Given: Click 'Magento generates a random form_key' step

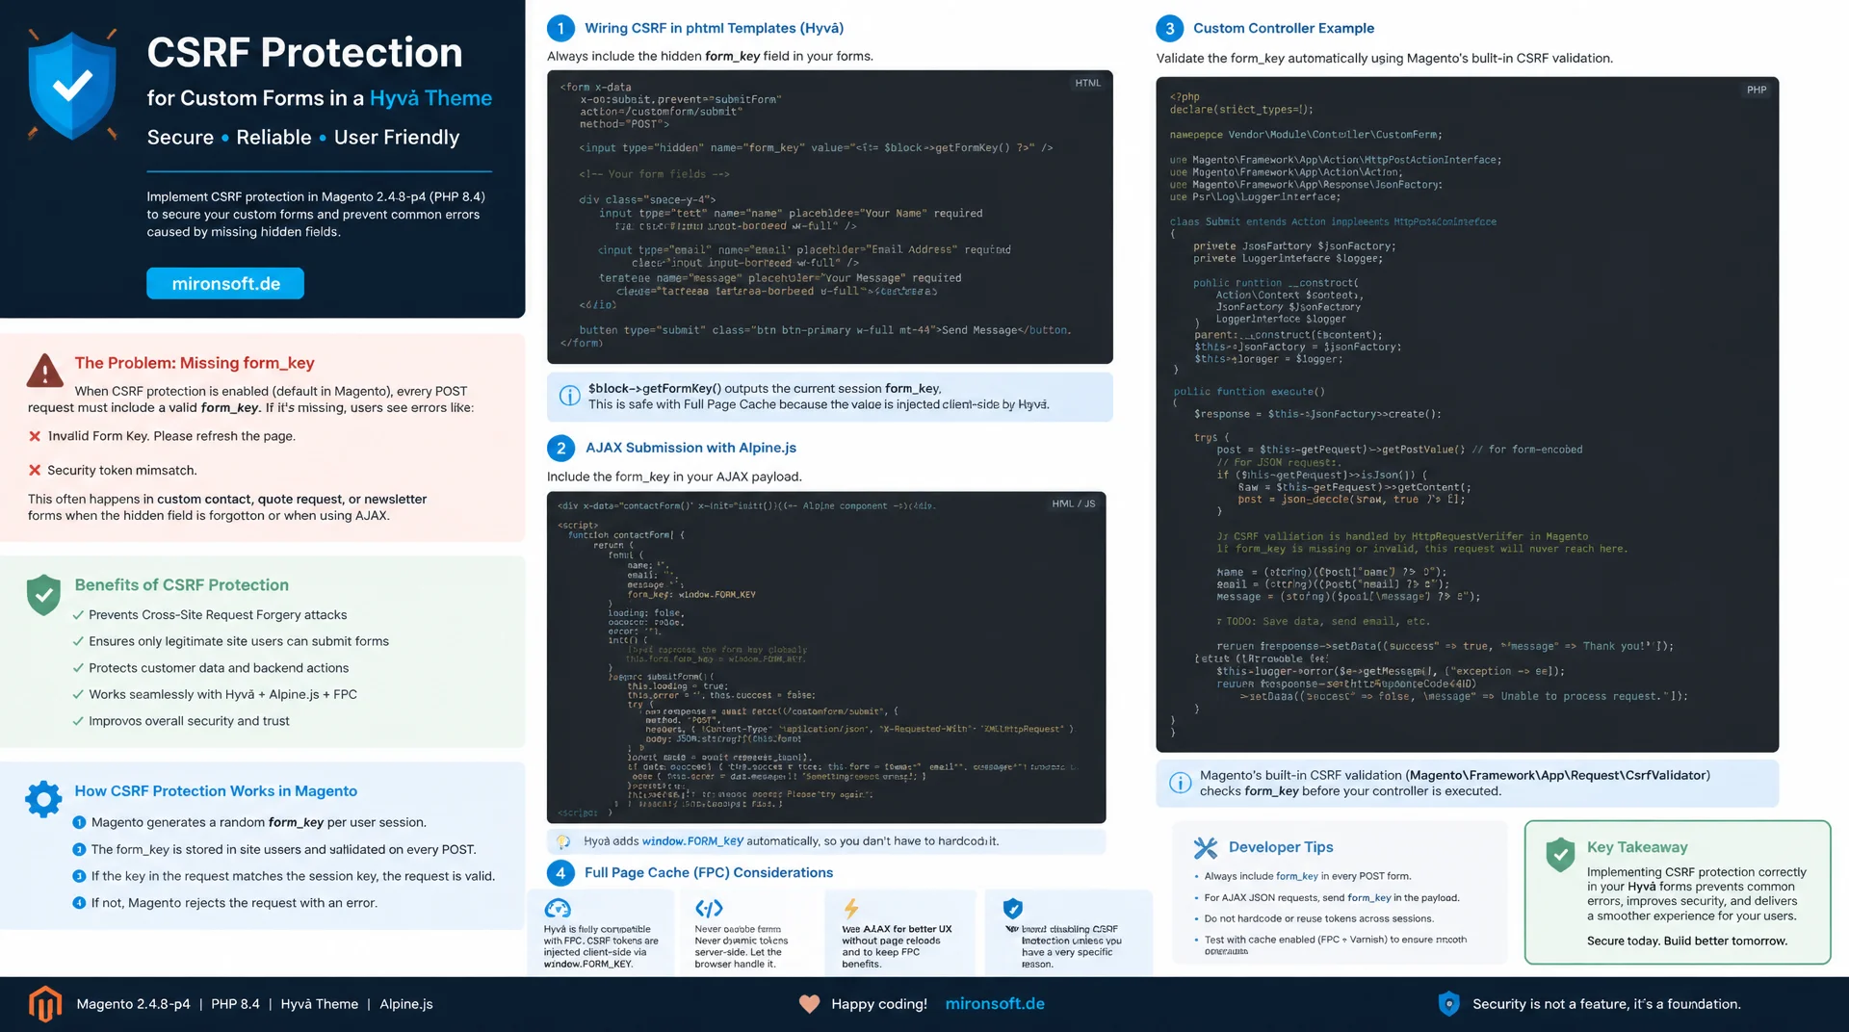Looking at the screenshot, I should click(259, 822).
